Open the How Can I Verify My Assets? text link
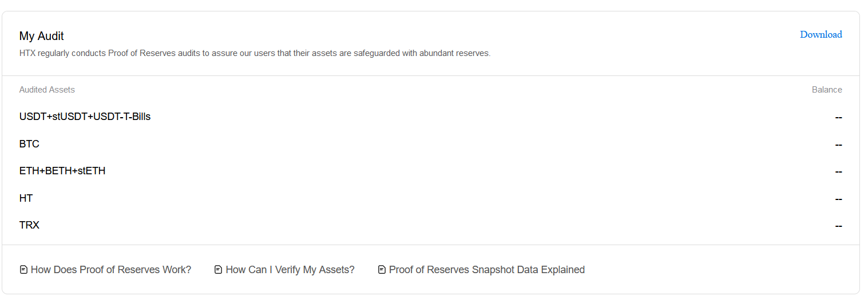868x300 pixels. tap(290, 270)
